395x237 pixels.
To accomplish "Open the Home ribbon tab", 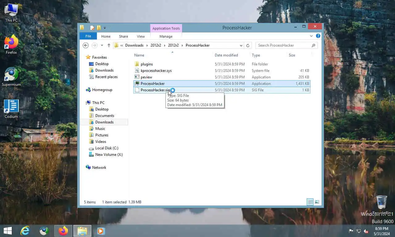I will (106, 36).
